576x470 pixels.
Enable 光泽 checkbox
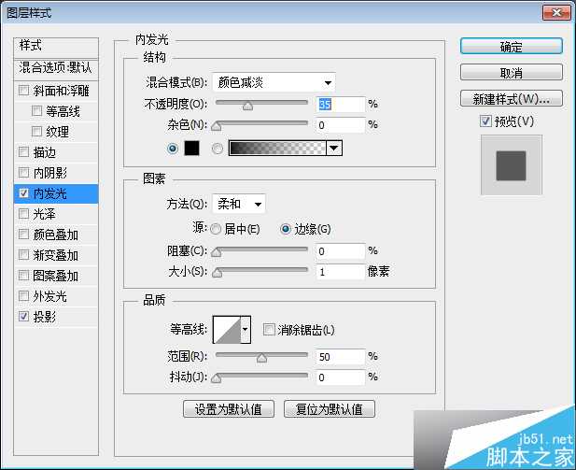pos(24,213)
